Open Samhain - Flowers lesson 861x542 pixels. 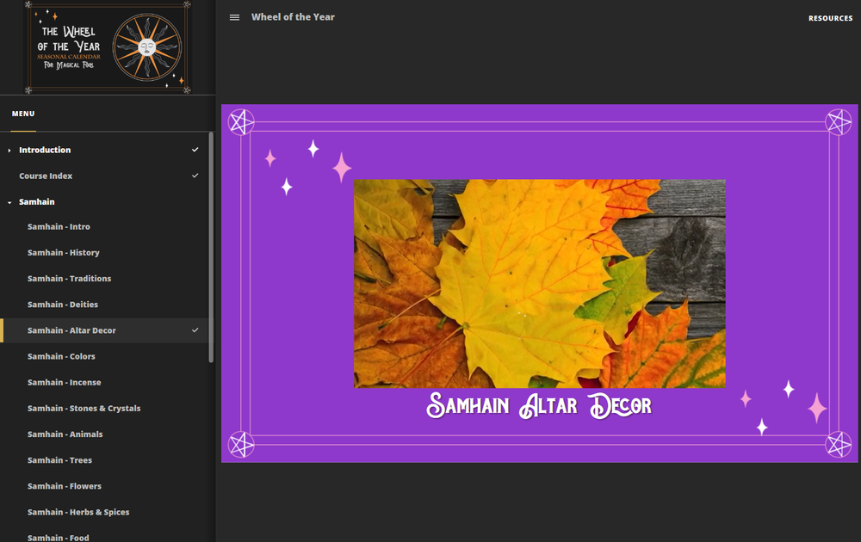click(x=65, y=485)
